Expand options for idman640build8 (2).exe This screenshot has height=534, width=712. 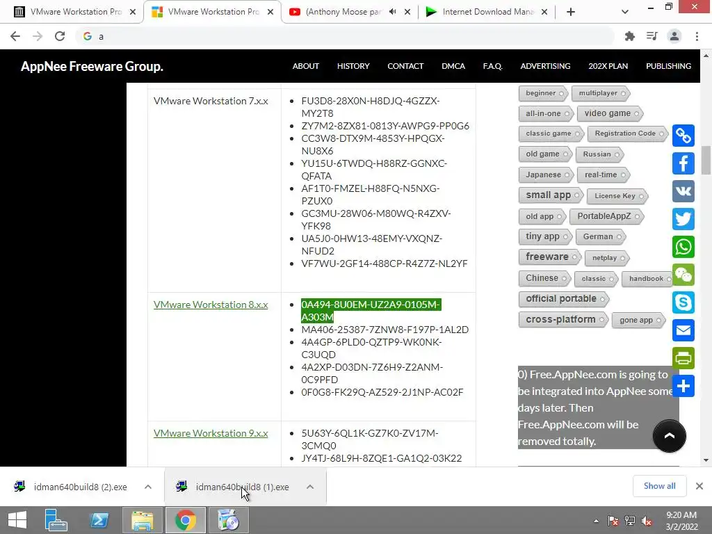pos(147,487)
